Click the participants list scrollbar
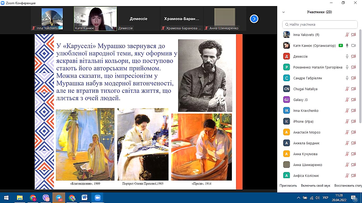This screenshot has width=362, height=203. [x=360, y=77]
